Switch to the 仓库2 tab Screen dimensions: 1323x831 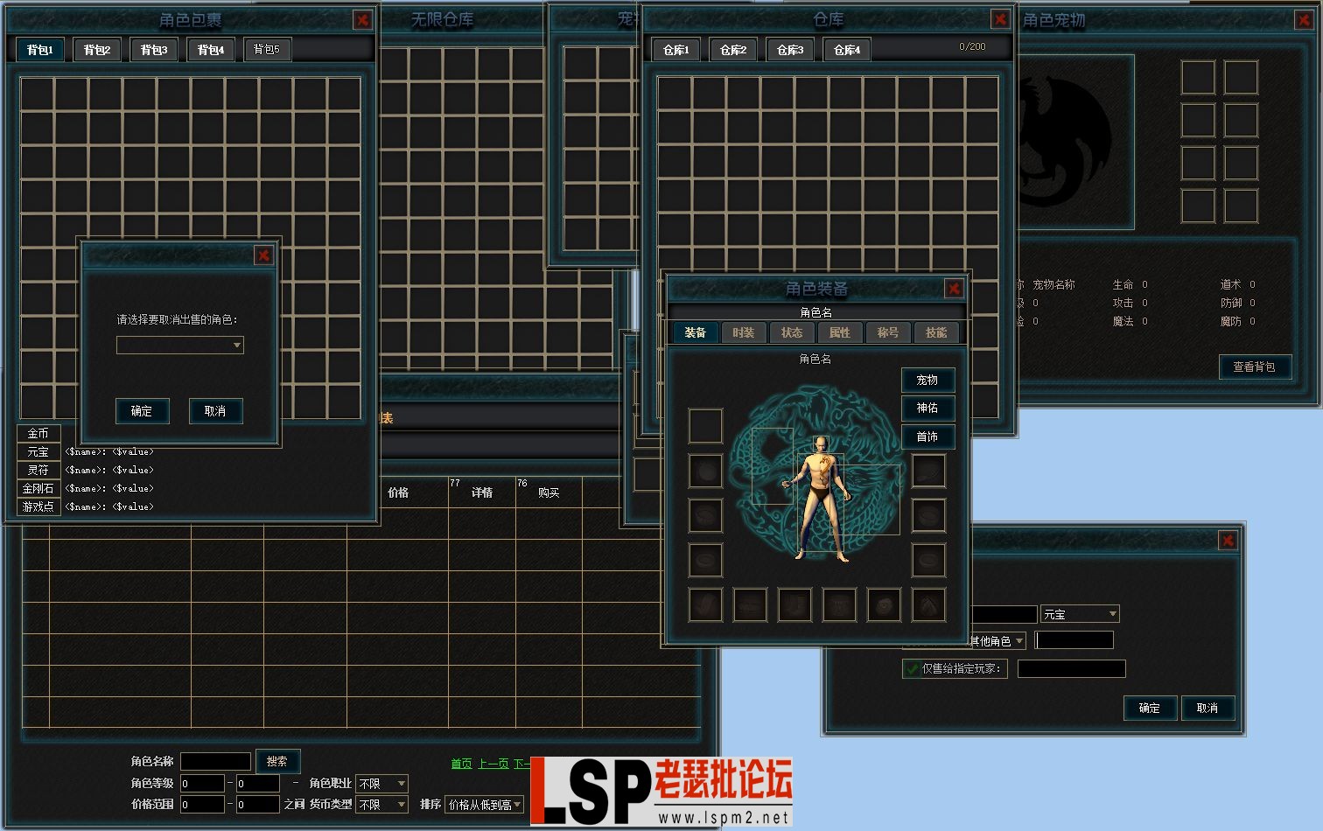click(x=733, y=50)
